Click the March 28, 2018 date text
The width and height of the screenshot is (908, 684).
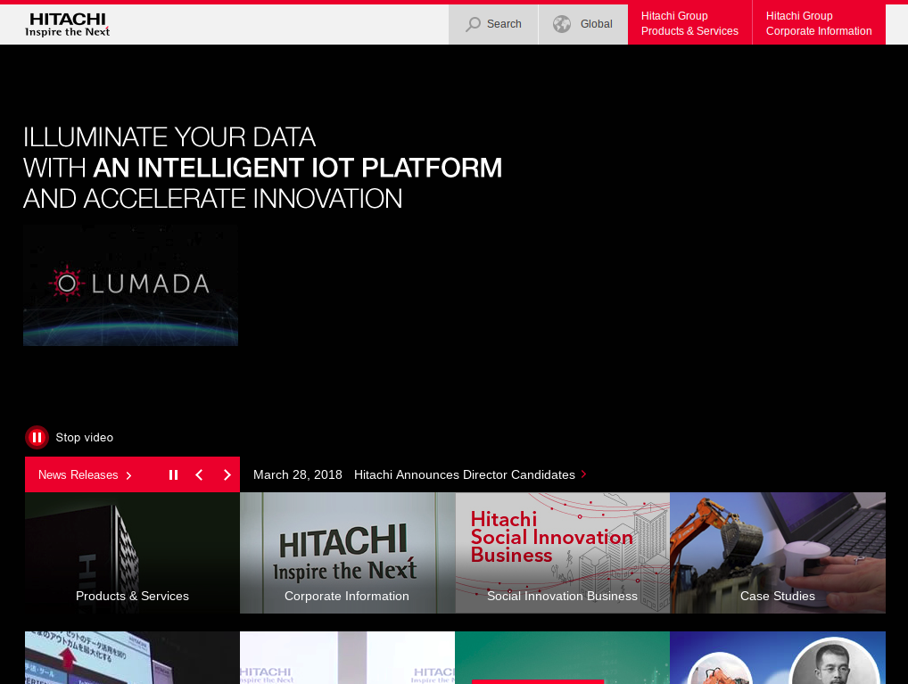(x=298, y=475)
